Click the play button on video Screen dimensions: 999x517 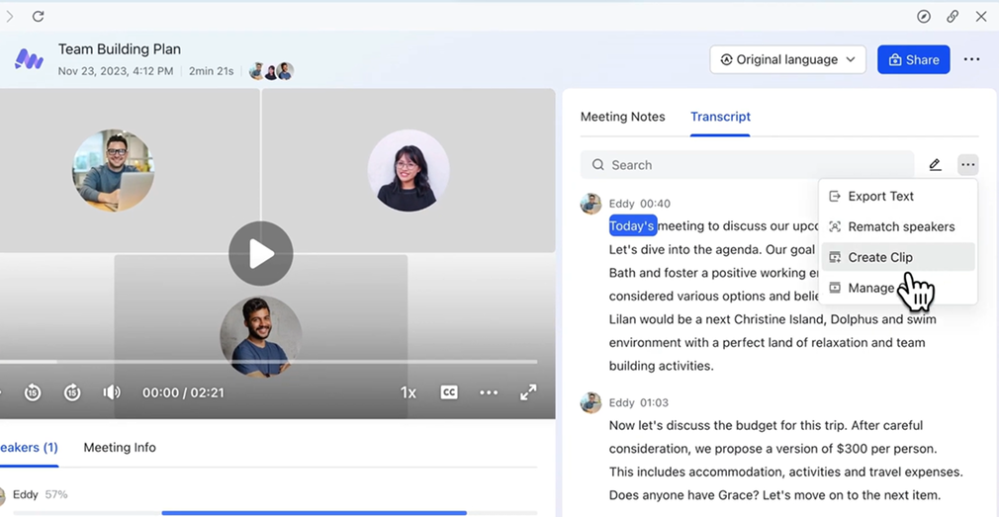pyautogui.click(x=261, y=254)
